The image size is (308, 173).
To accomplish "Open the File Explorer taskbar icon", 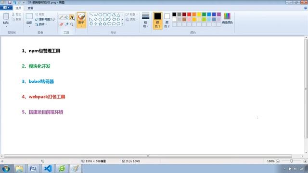I will pyautogui.click(x=19, y=169).
